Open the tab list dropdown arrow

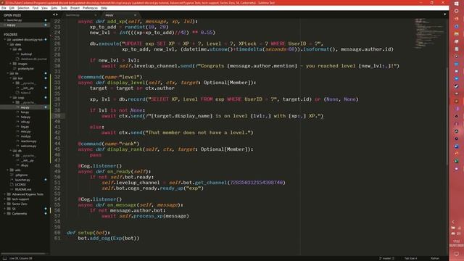(x=444, y=14)
